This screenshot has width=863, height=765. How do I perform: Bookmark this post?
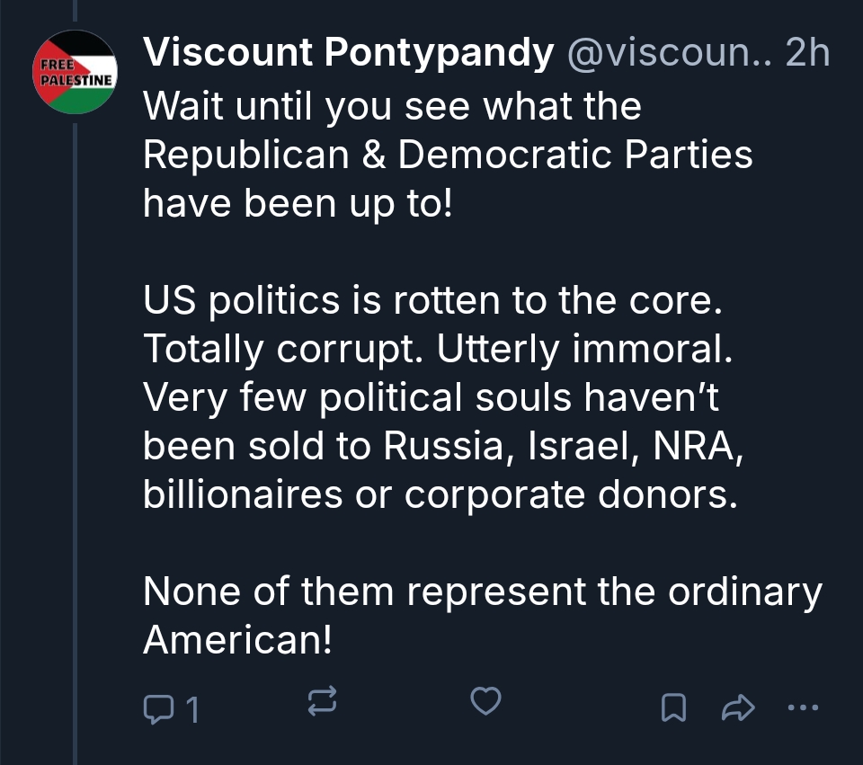672,709
